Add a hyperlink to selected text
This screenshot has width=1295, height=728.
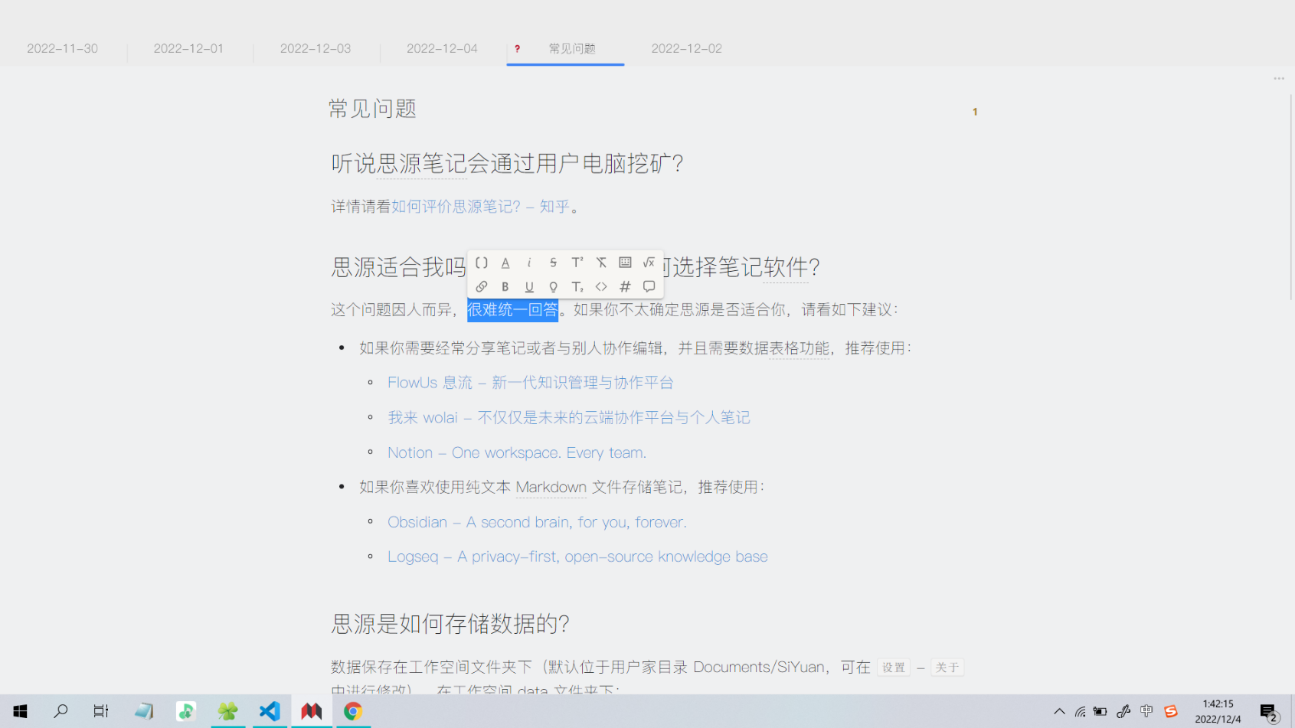tap(482, 286)
